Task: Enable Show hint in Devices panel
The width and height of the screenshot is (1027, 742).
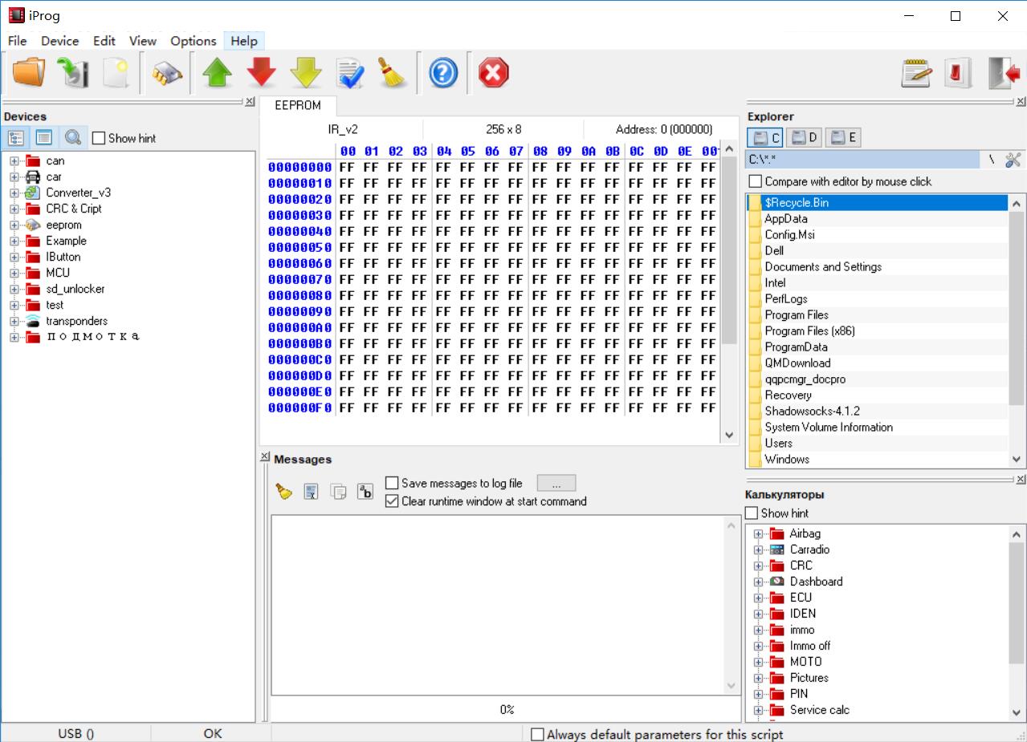Action: [x=99, y=138]
